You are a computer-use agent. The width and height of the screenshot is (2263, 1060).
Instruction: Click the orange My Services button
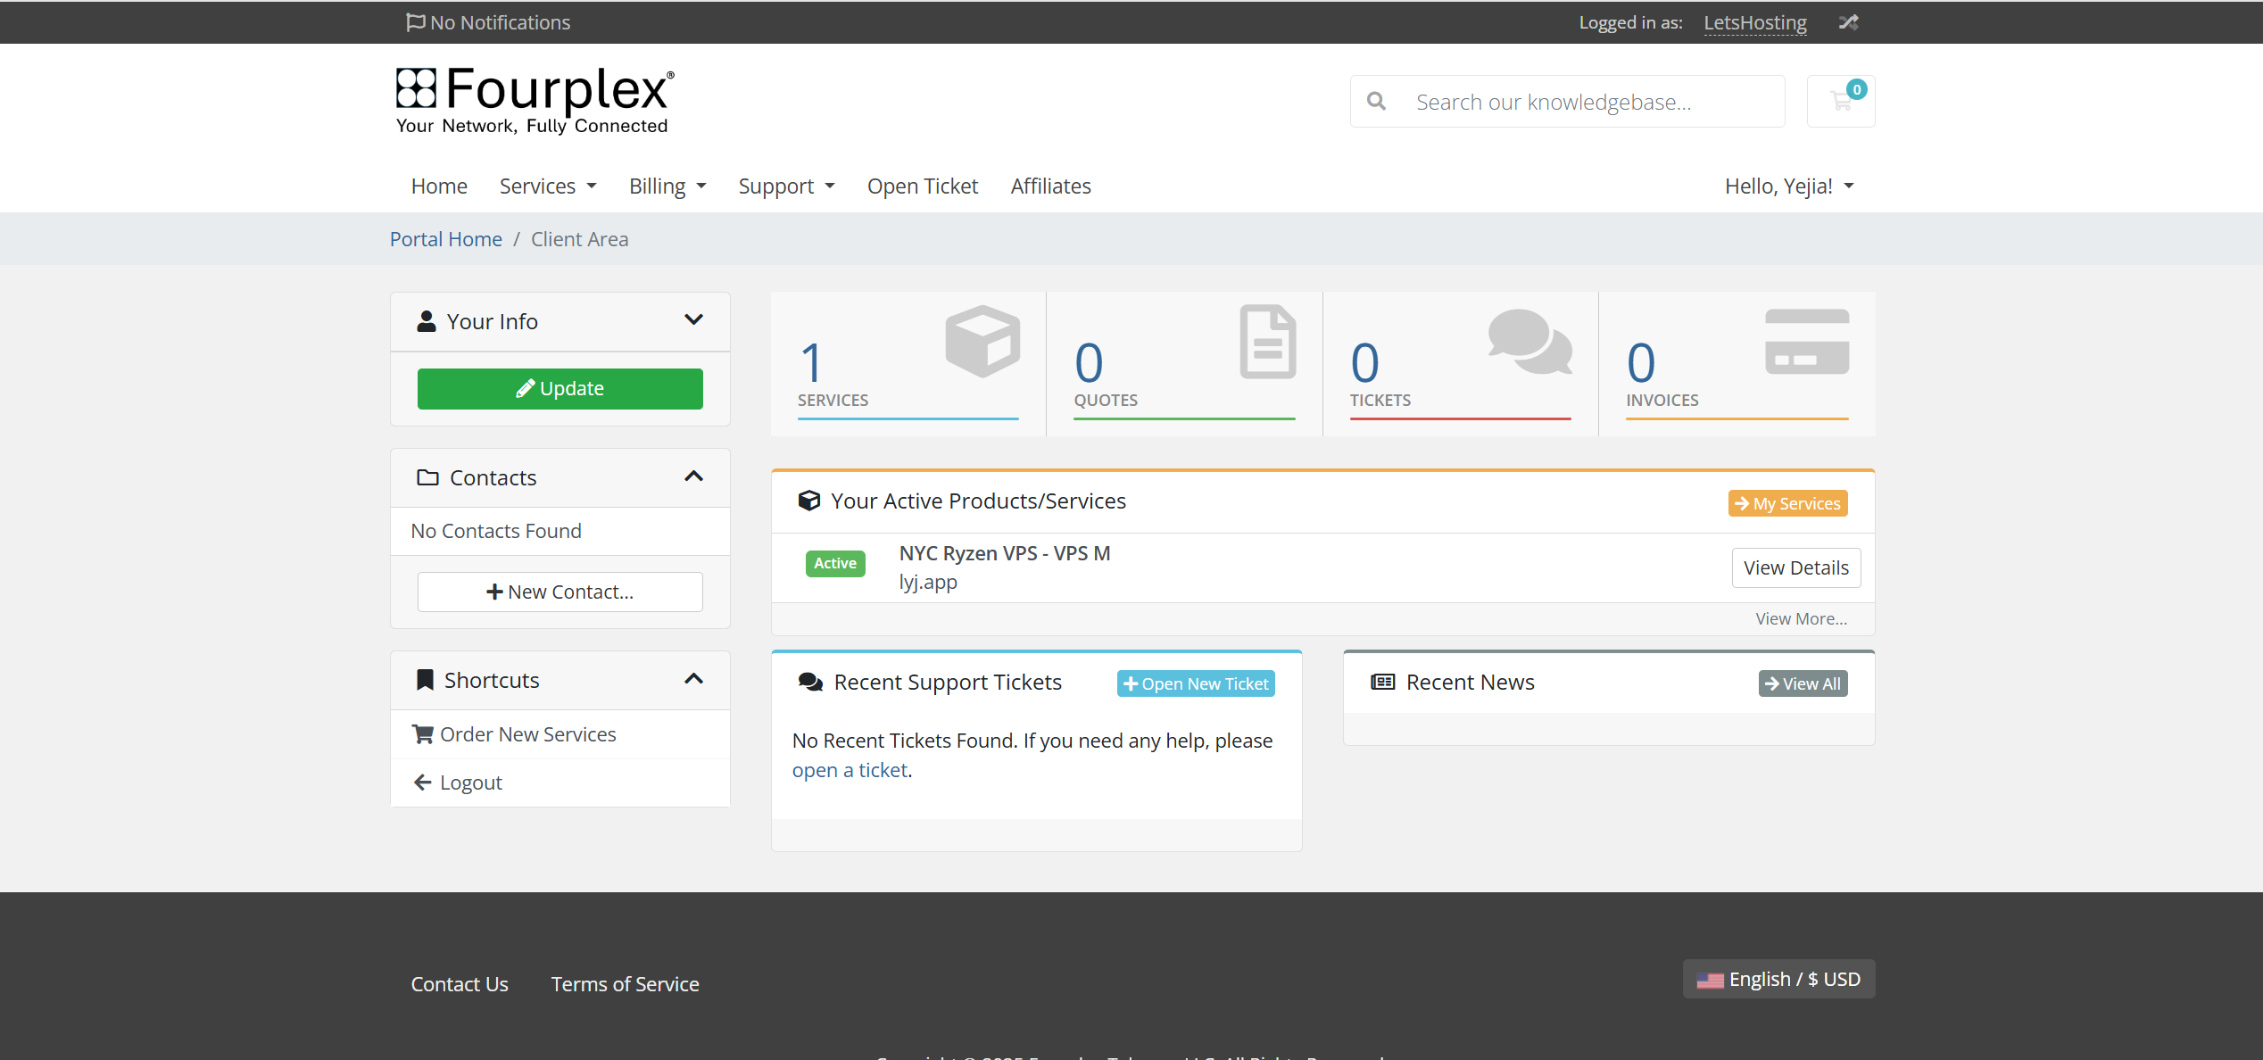pos(1788,503)
